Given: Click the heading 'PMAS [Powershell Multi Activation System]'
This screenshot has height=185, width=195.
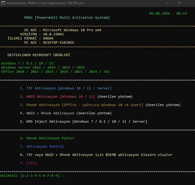Looking at the screenshot, I should [67, 18].
